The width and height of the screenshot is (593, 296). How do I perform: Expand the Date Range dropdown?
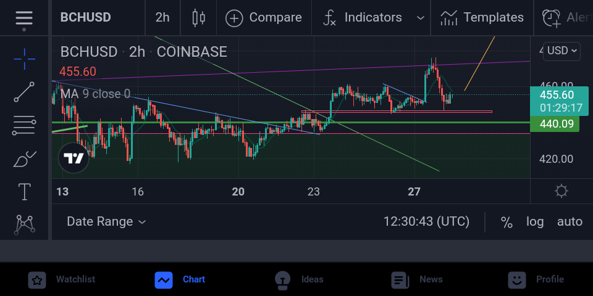pyautogui.click(x=106, y=221)
